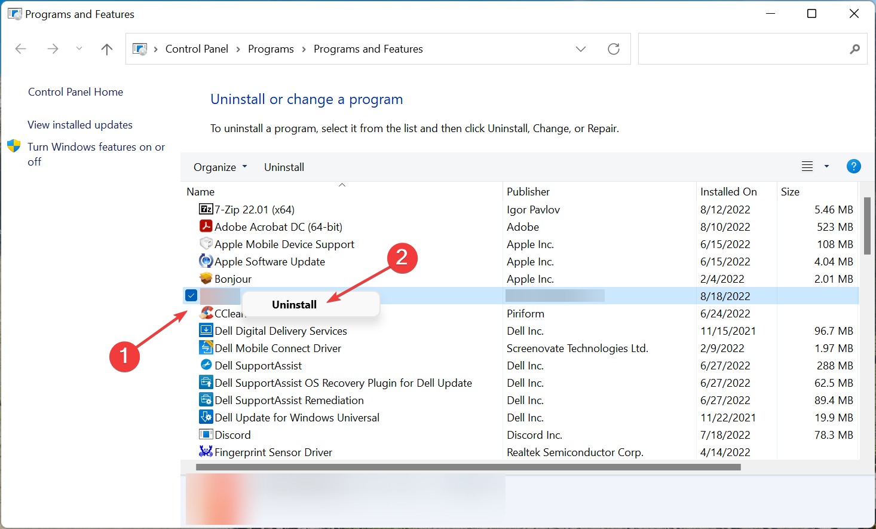This screenshot has width=876, height=529.
Task: Click Realtek Semiconductor Corp. publisher cell
Action: (x=575, y=452)
